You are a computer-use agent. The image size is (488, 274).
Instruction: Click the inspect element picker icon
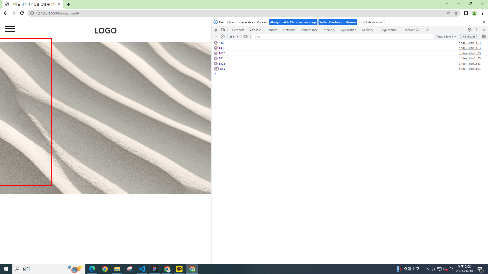pyautogui.click(x=216, y=30)
